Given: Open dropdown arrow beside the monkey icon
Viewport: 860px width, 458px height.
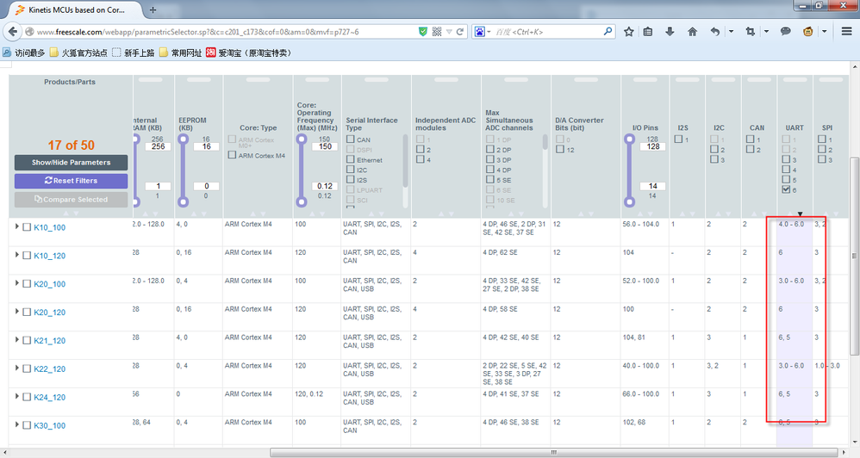Looking at the screenshot, I should pyautogui.click(x=824, y=32).
